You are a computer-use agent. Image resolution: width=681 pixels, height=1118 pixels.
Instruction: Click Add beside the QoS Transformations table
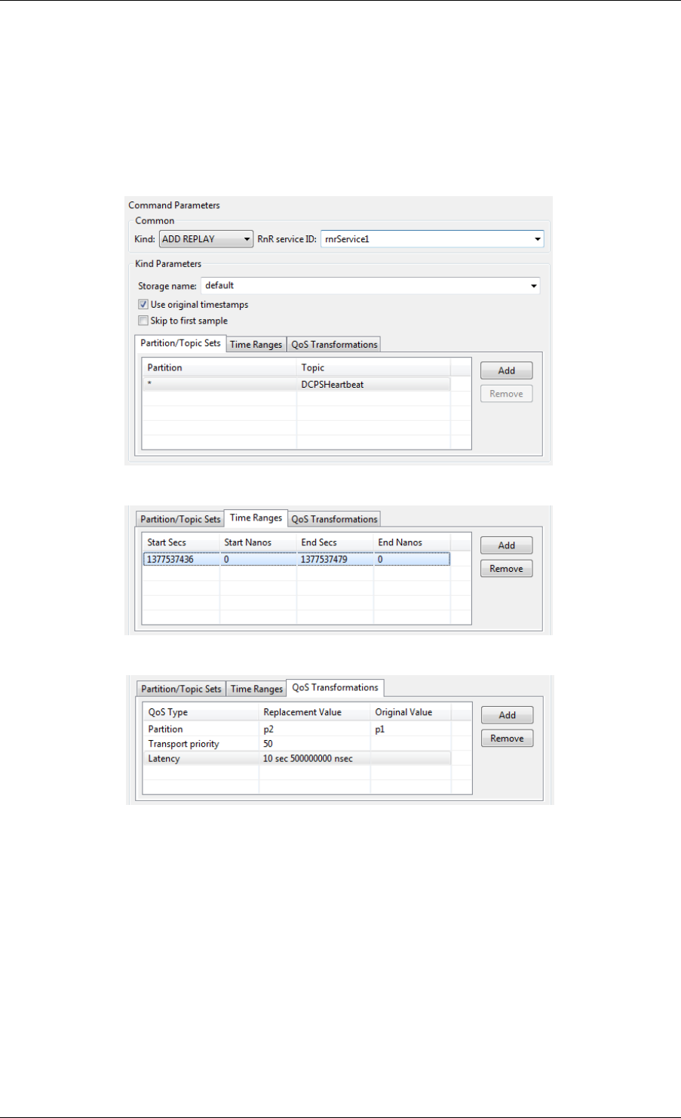point(508,715)
